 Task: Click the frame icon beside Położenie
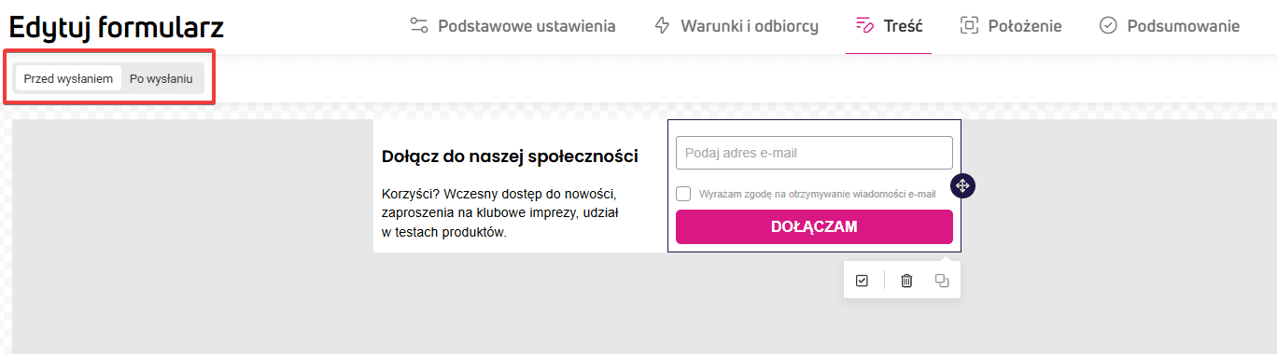pyautogui.click(x=969, y=25)
